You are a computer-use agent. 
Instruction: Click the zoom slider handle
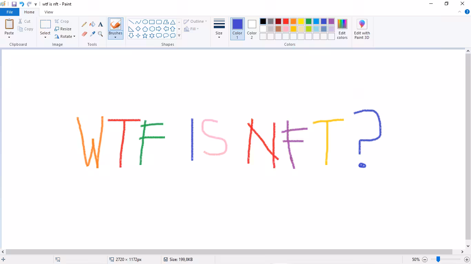point(438,260)
